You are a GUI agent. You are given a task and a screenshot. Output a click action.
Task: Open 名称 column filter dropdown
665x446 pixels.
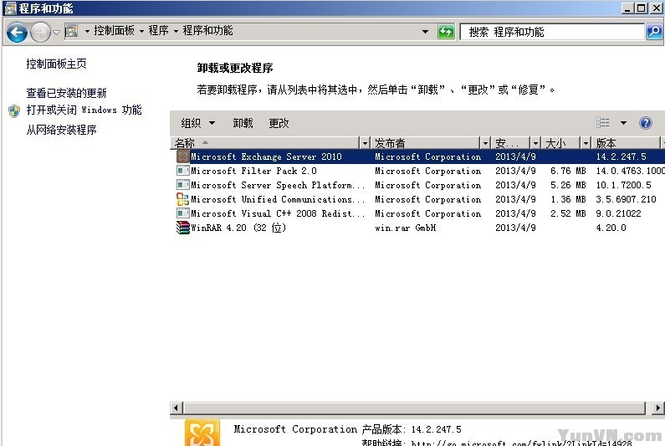(x=366, y=143)
